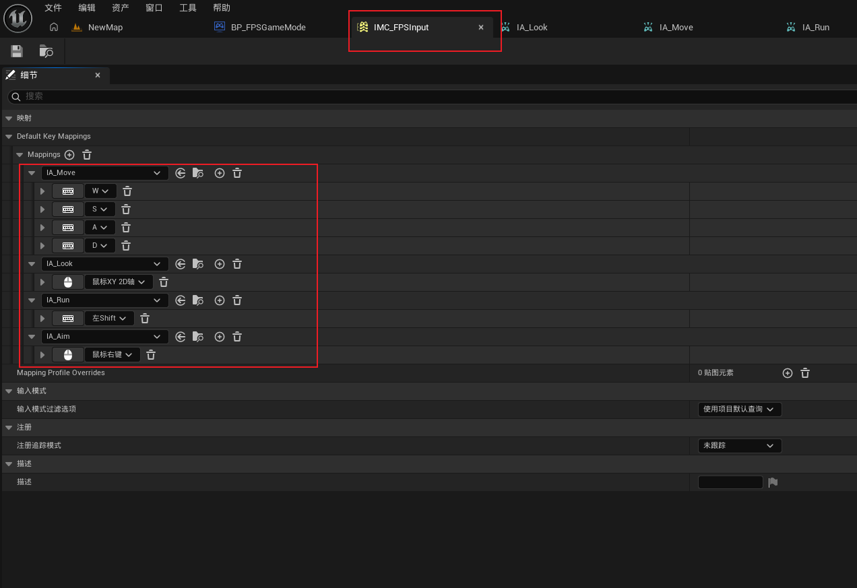Delete the IA_Run mapping

(x=237, y=300)
